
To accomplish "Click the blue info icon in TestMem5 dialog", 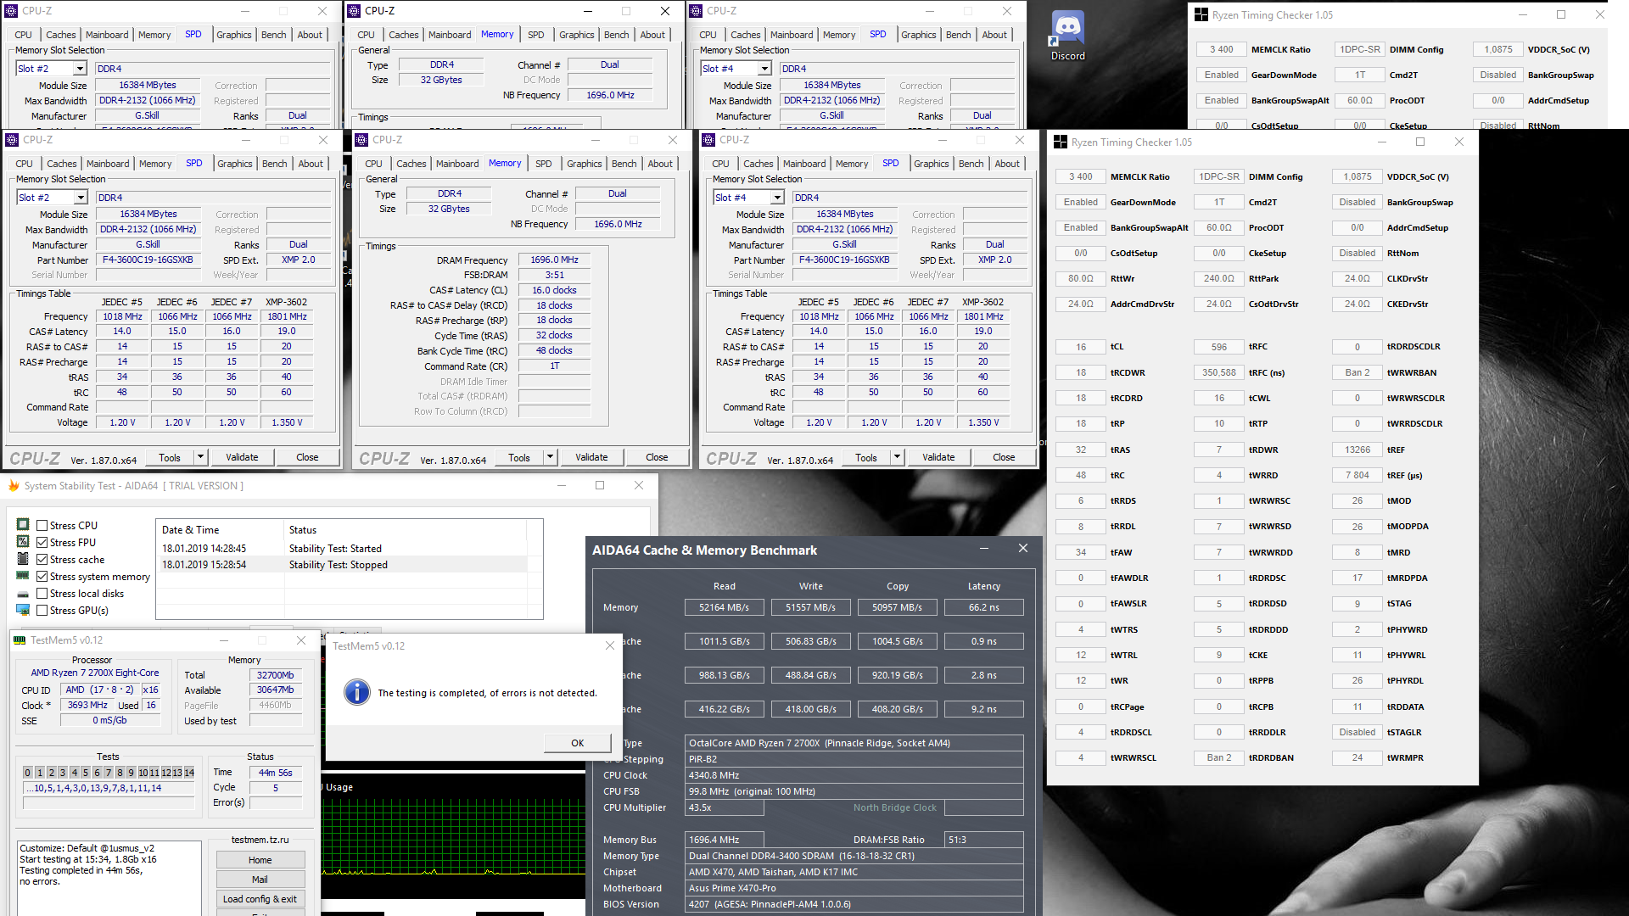I will (357, 692).
